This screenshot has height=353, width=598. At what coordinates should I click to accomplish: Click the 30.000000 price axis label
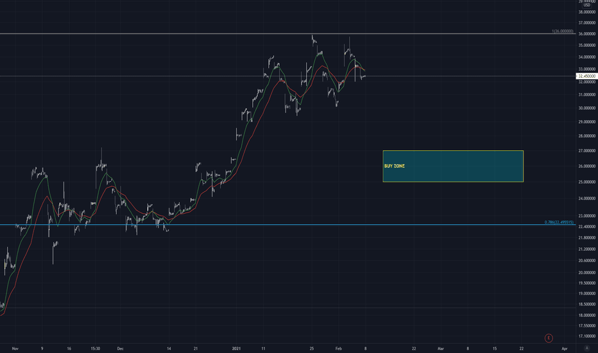click(587, 108)
